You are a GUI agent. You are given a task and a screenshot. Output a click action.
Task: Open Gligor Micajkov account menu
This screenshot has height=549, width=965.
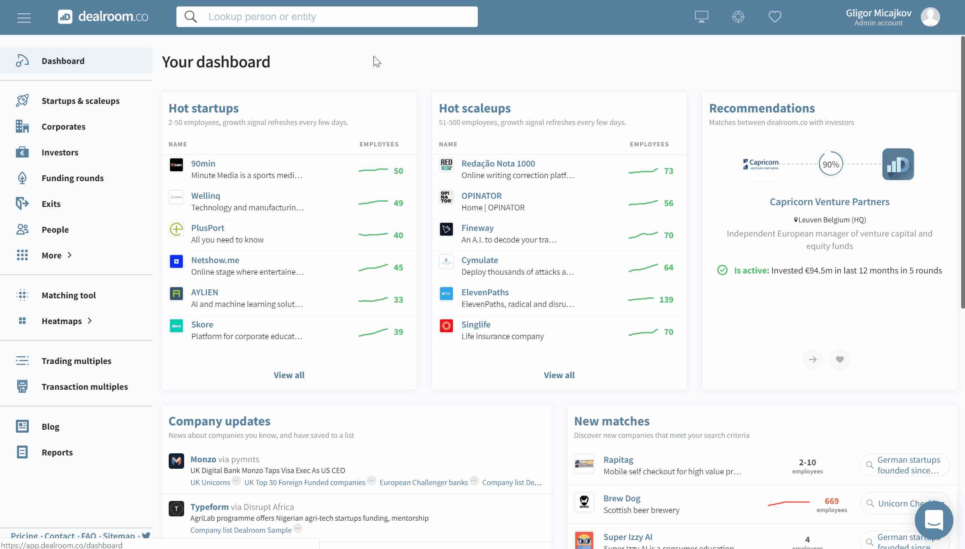pyautogui.click(x=878, y=17)
